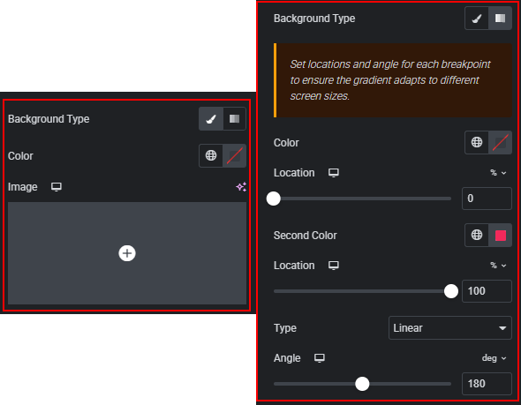Click the pink Second Color swatch
Viewport: 521px width, 405px height.
pyautogui.click(x=501, y=235)
